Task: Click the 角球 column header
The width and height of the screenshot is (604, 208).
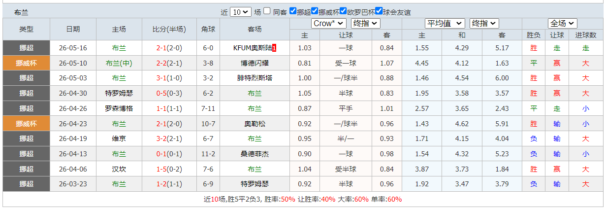Action: pyautogui.click(x=208, y=29)
